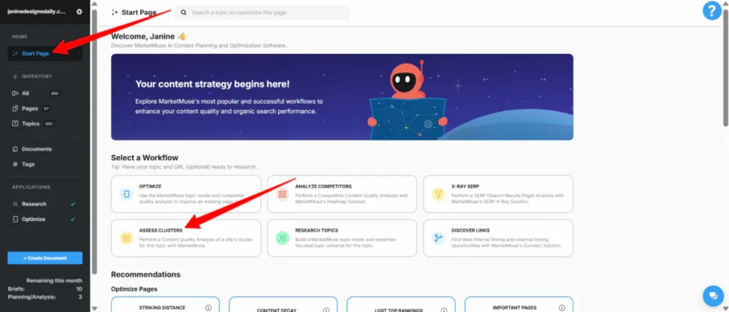
Task: Click the Discover Links blue icon
Action: [439, 238]
